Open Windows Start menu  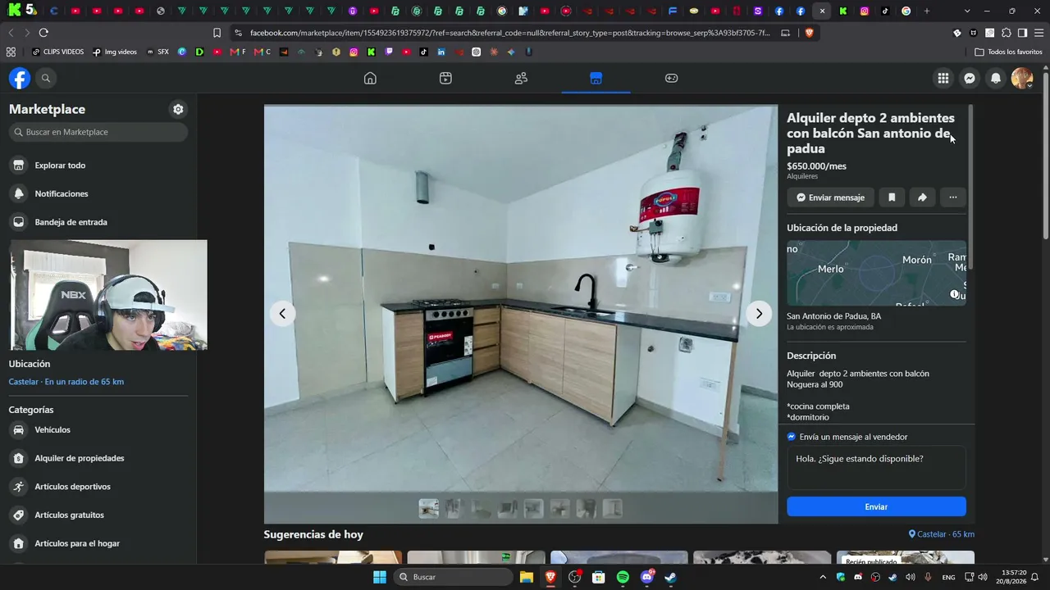click(380, 577)
